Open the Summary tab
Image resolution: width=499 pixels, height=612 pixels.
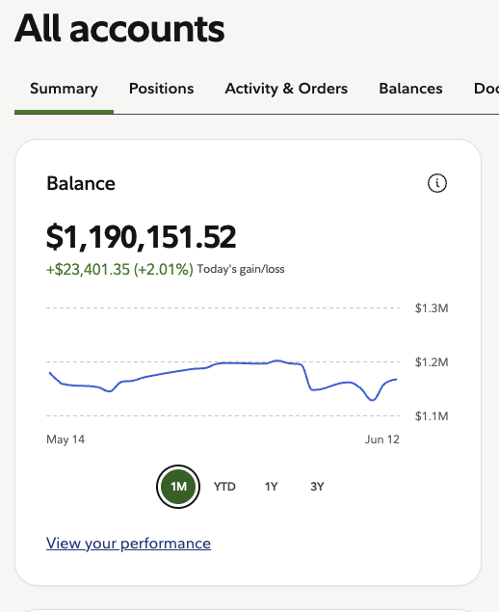point(64,89)
